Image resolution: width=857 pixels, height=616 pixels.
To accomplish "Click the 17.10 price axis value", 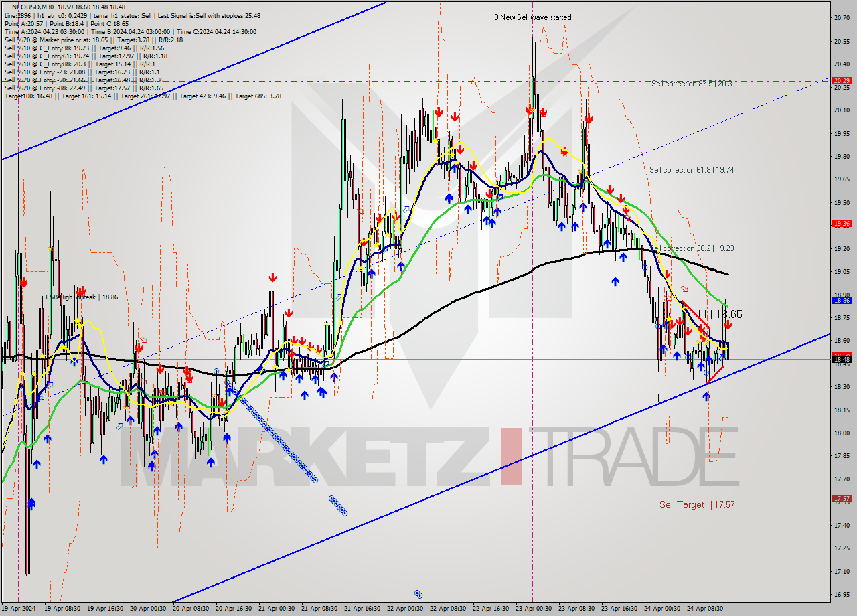I will coord(841,572).
